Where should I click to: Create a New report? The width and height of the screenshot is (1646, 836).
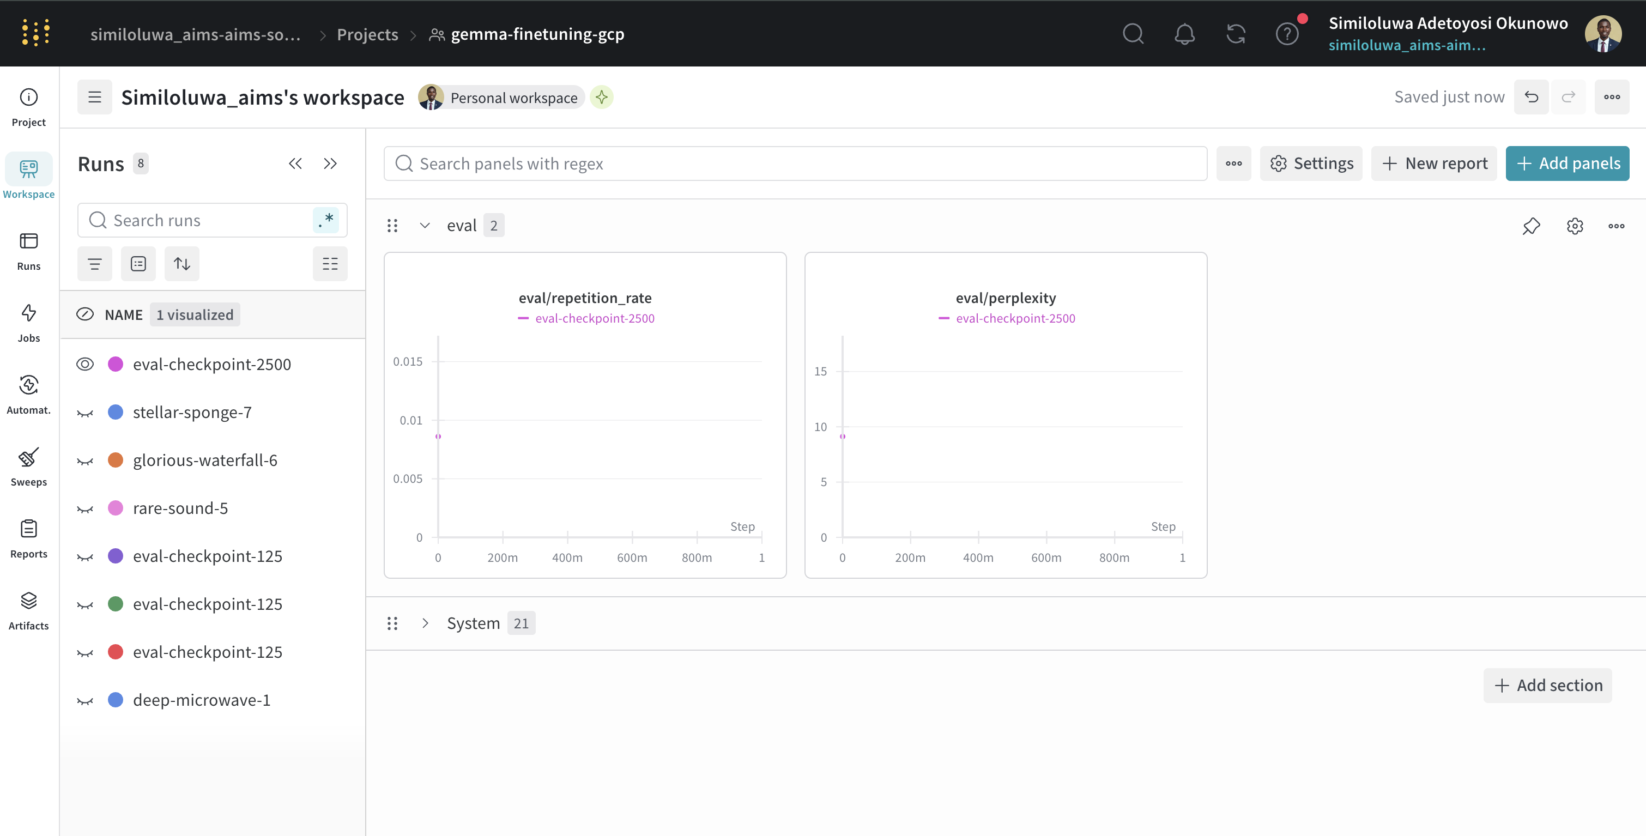[x=1434, y=163]
